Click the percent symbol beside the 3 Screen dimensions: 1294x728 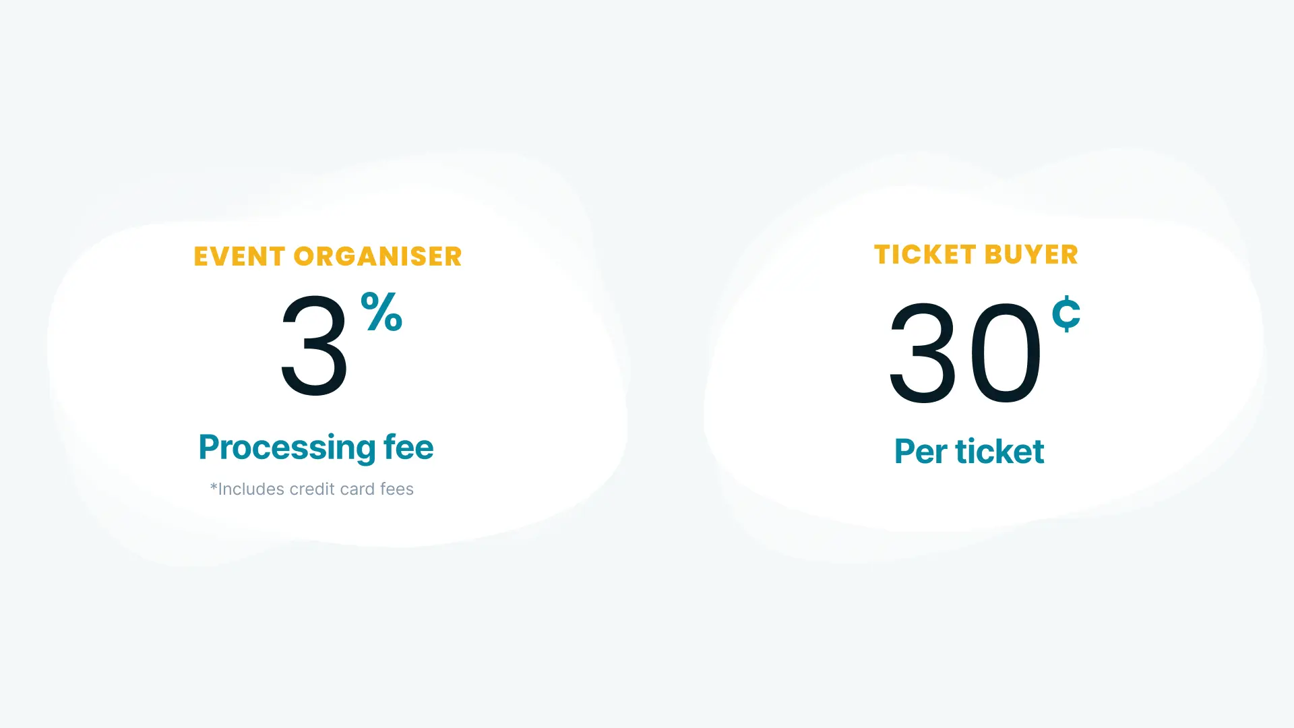pos(381,311)
